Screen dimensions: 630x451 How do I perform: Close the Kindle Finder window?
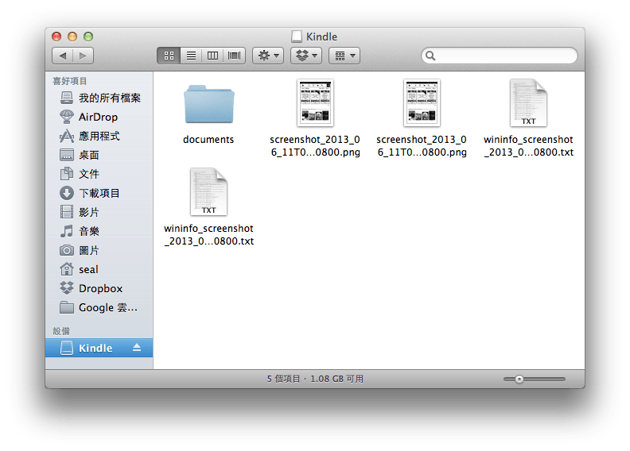pyautogui.click(x=56, y=37)
